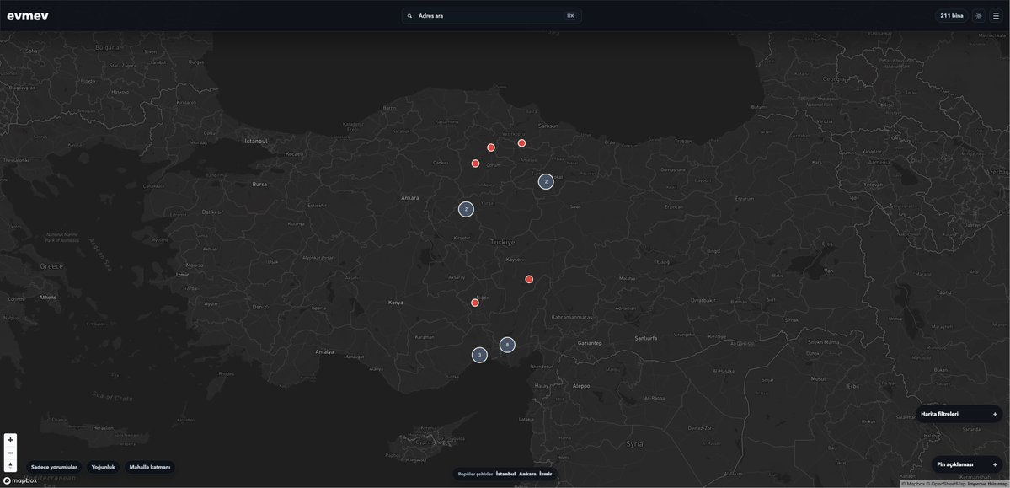
Task: Expand the cluster marked 2 near Ankara
Action: 465,208
